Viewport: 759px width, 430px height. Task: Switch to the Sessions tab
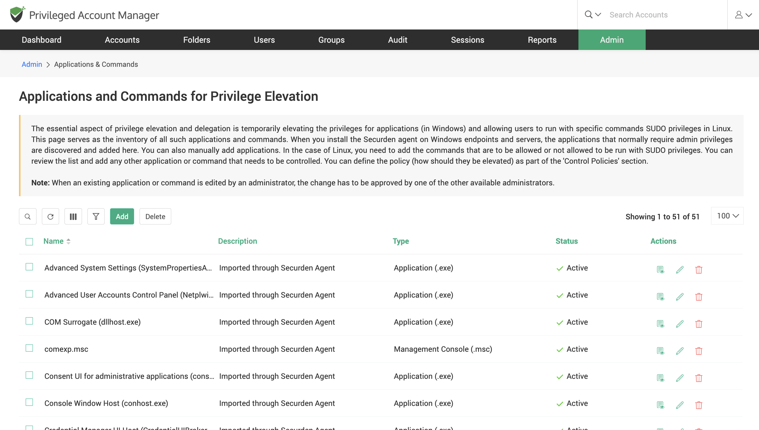tap(468, 39)
